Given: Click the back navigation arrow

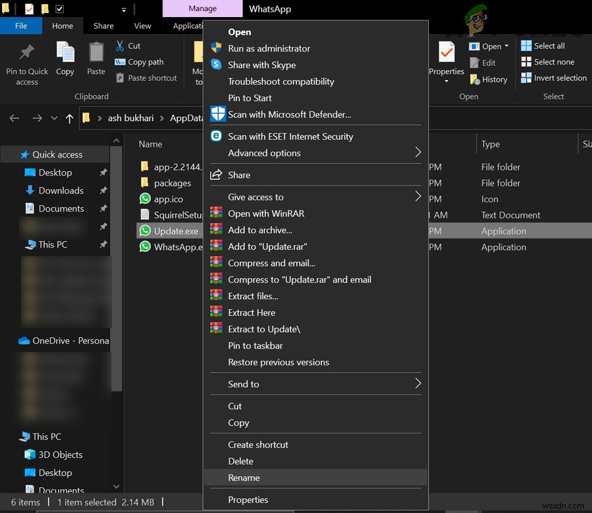Looking at the screenshot, I should pos(14,118).
